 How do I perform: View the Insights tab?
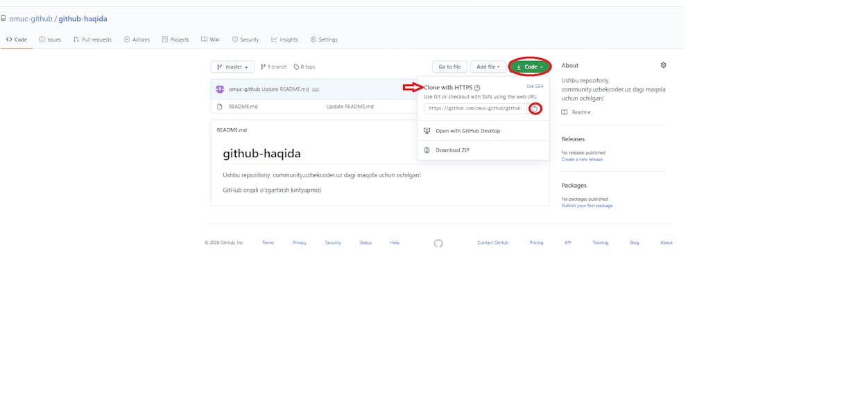coord(284,39)
